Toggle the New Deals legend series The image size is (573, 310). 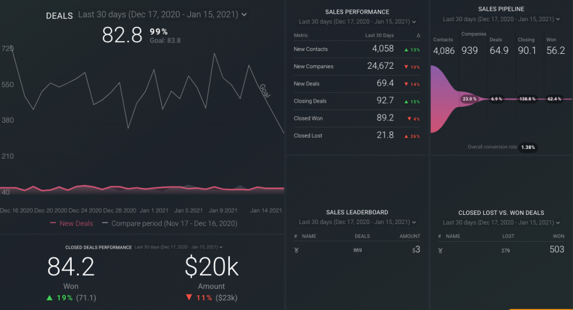(72, 223)
